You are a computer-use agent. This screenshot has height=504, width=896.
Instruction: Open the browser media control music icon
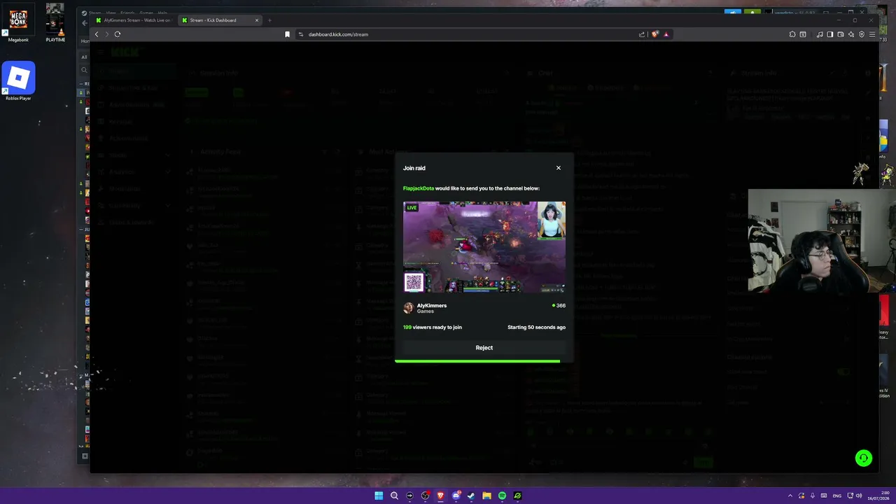click(820, 34)
